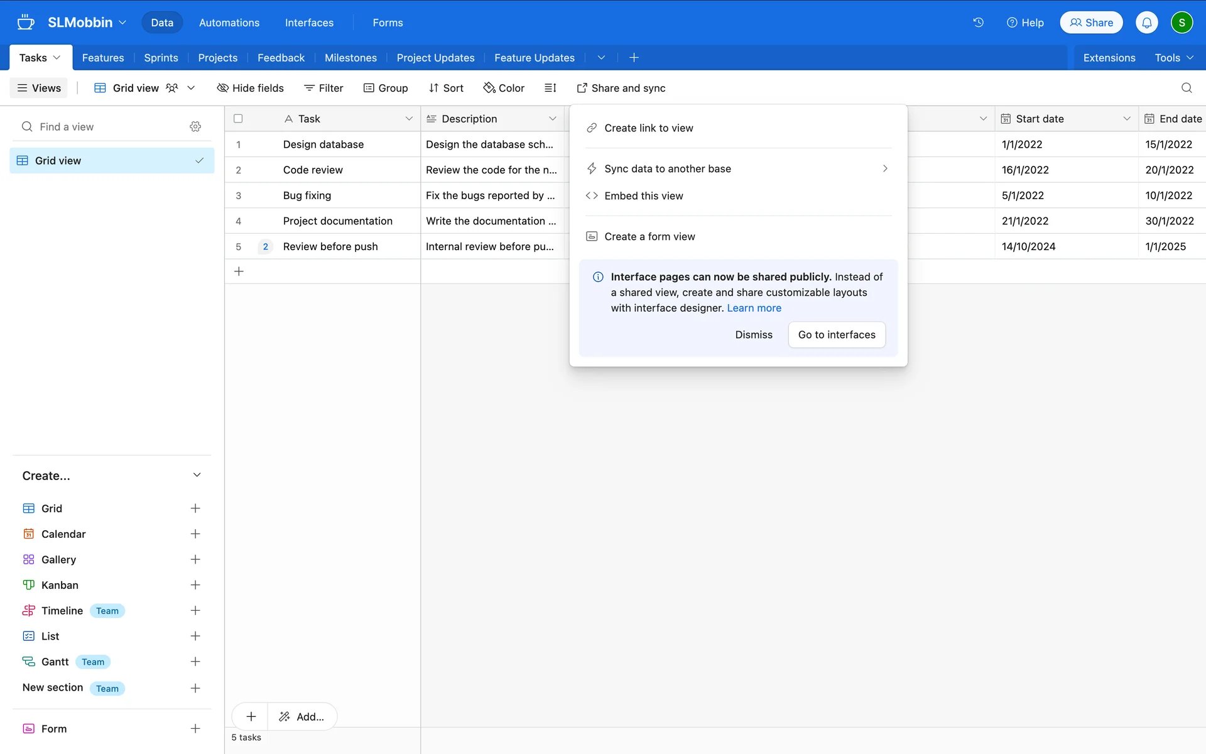Add a Kanban view with its plus icon

[195, 585]
